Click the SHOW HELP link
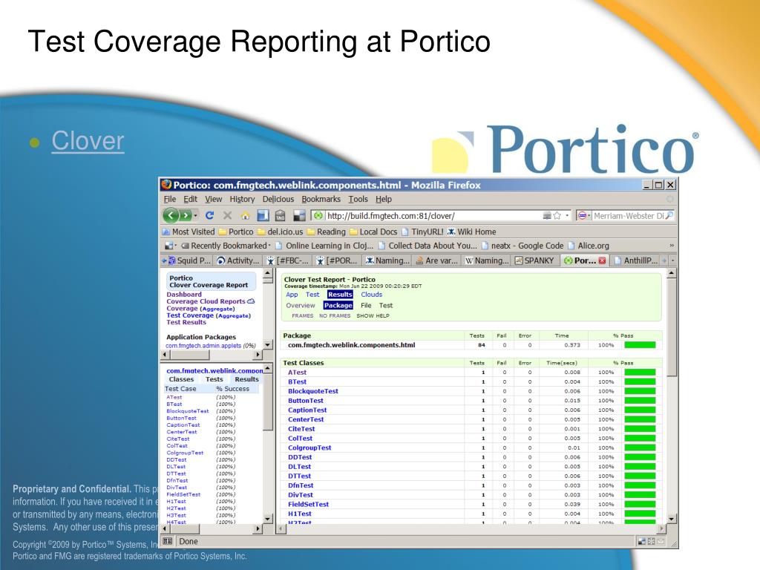The height and width of the screenshot is (570, 760). click(373, 315)
